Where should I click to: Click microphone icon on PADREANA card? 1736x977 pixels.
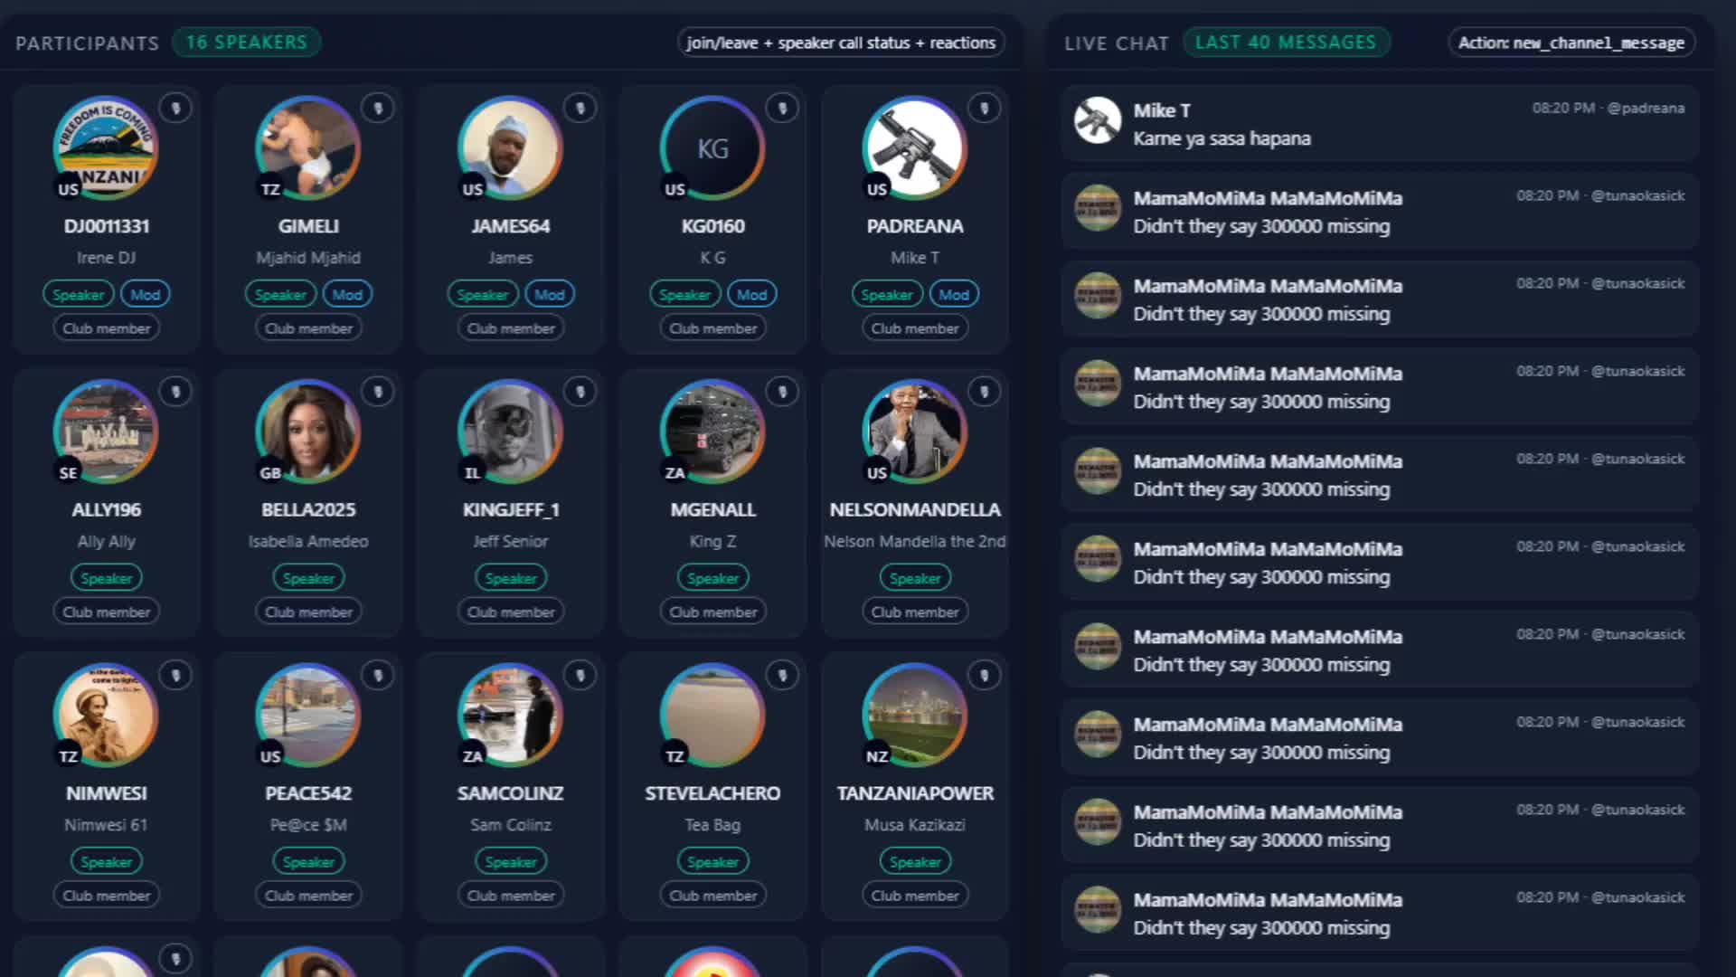click(x=984, y=109)
